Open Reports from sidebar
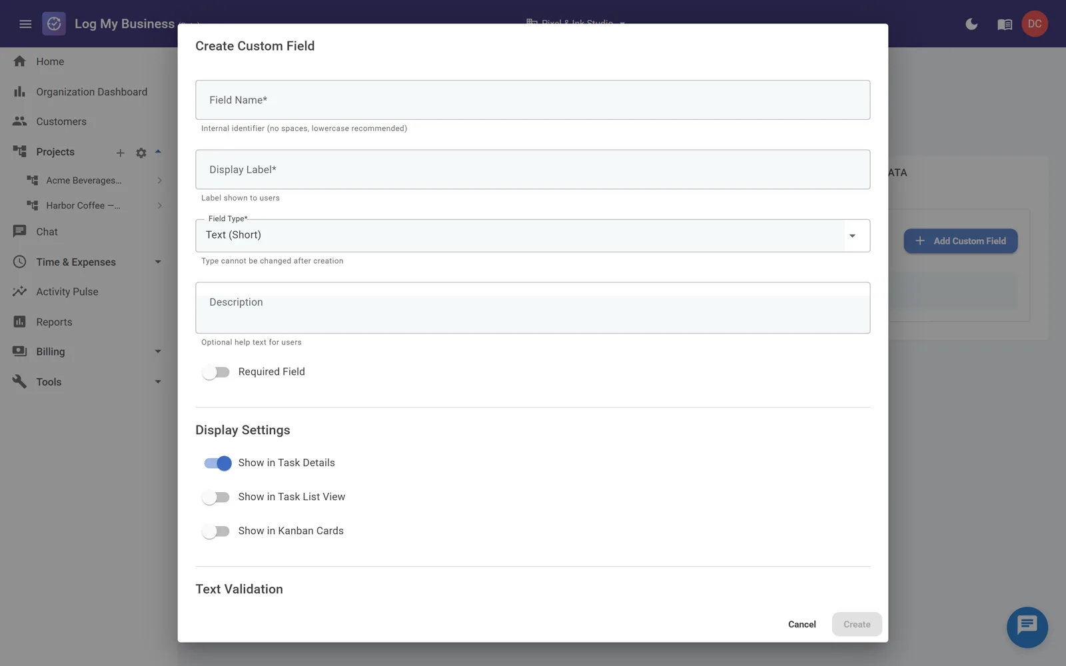Viewport: 1066px width, 666px height. click(54, 322)
